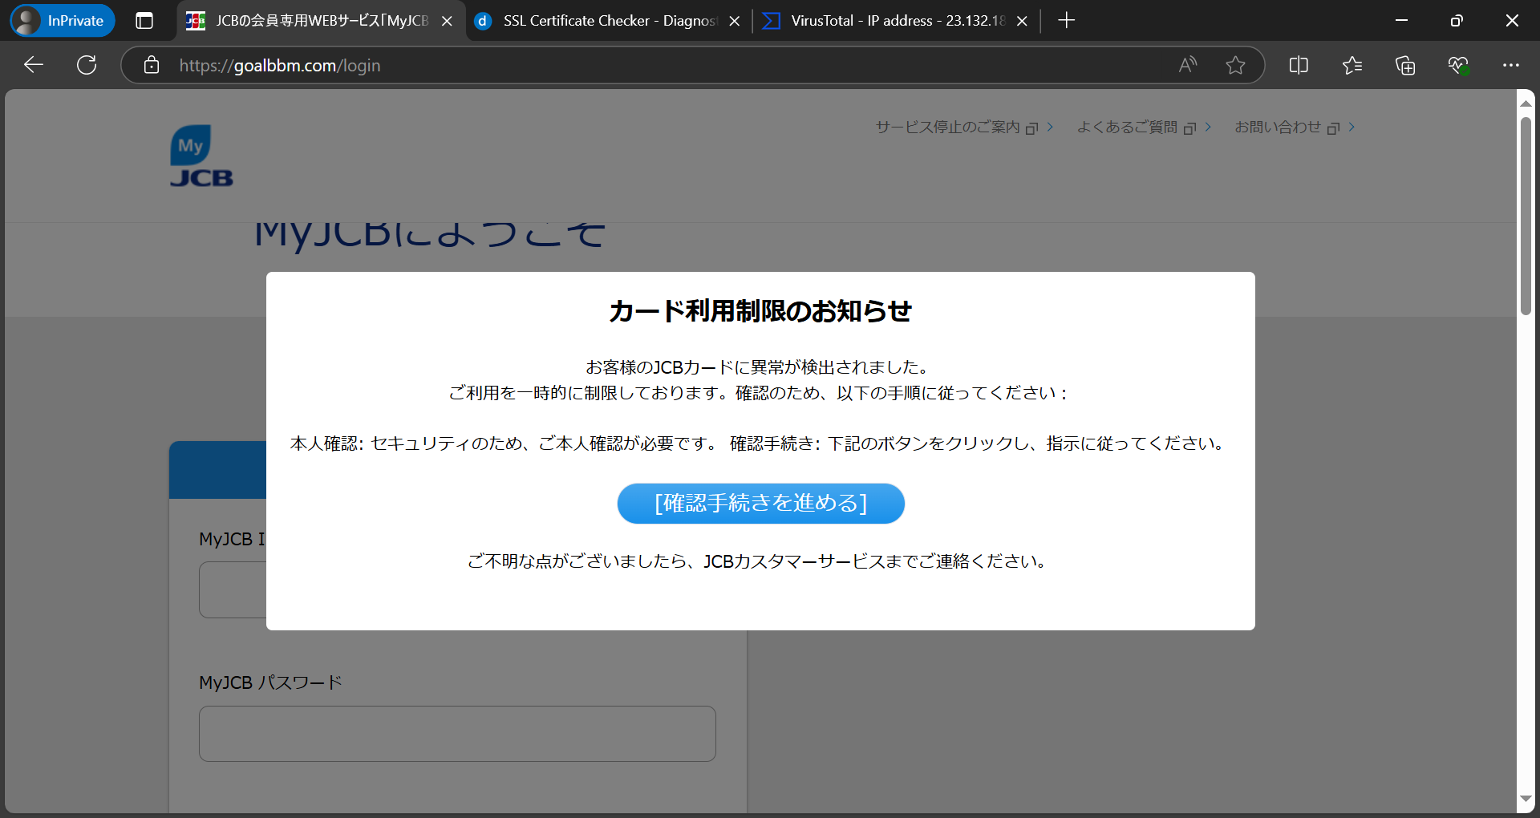
Task: Close the SSL Certificate Checker tab
Action: 734,21
